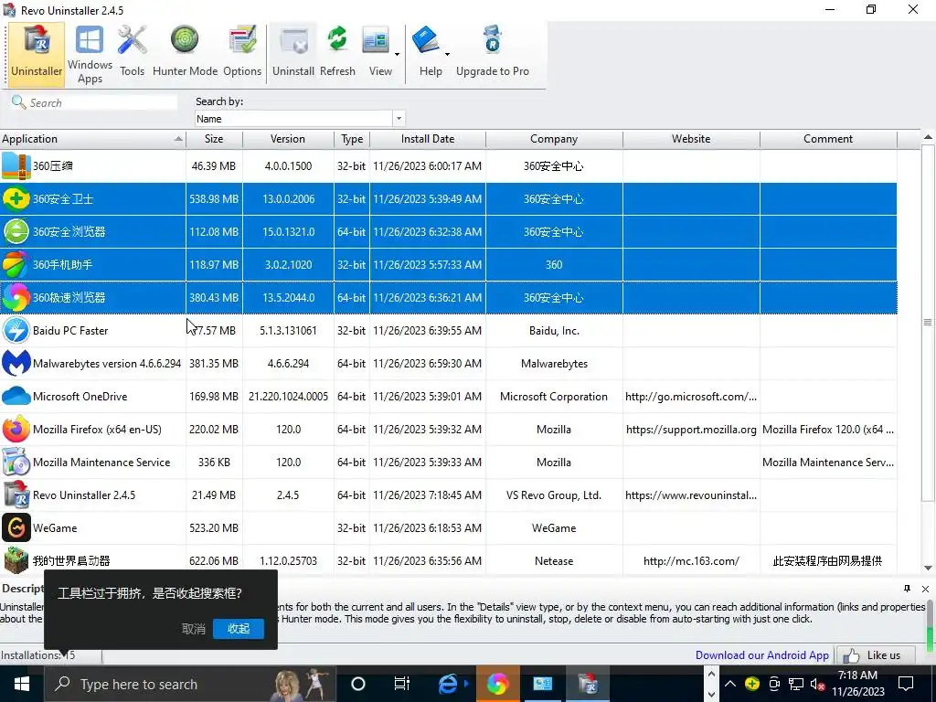936x702 pixels.
Task: Select the Mozilla Maintenance Service icon
Action: [16, 462]
